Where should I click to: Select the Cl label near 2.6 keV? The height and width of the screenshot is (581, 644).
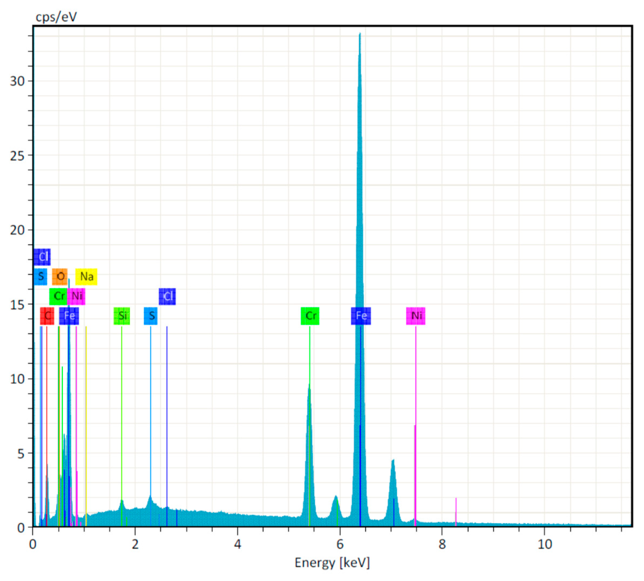[x=167, y=297]
